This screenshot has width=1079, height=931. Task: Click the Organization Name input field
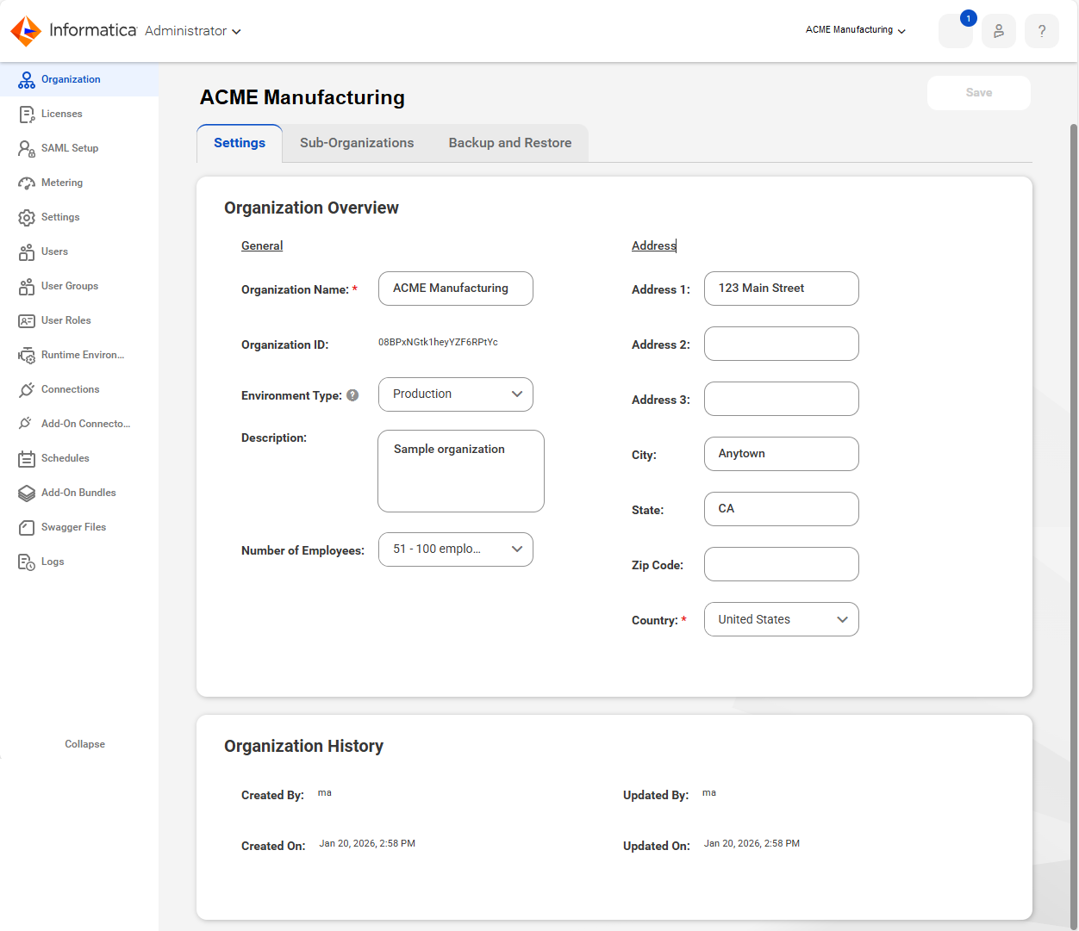click(x=456, y=289)
